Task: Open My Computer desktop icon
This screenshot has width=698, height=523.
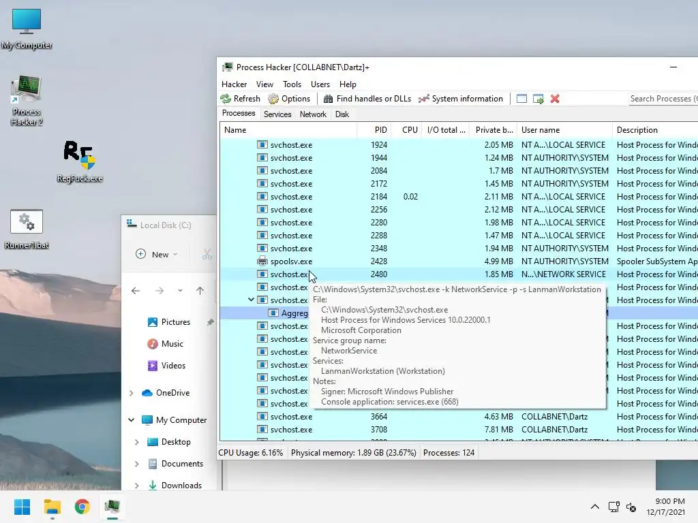Action: coord(27,29)
